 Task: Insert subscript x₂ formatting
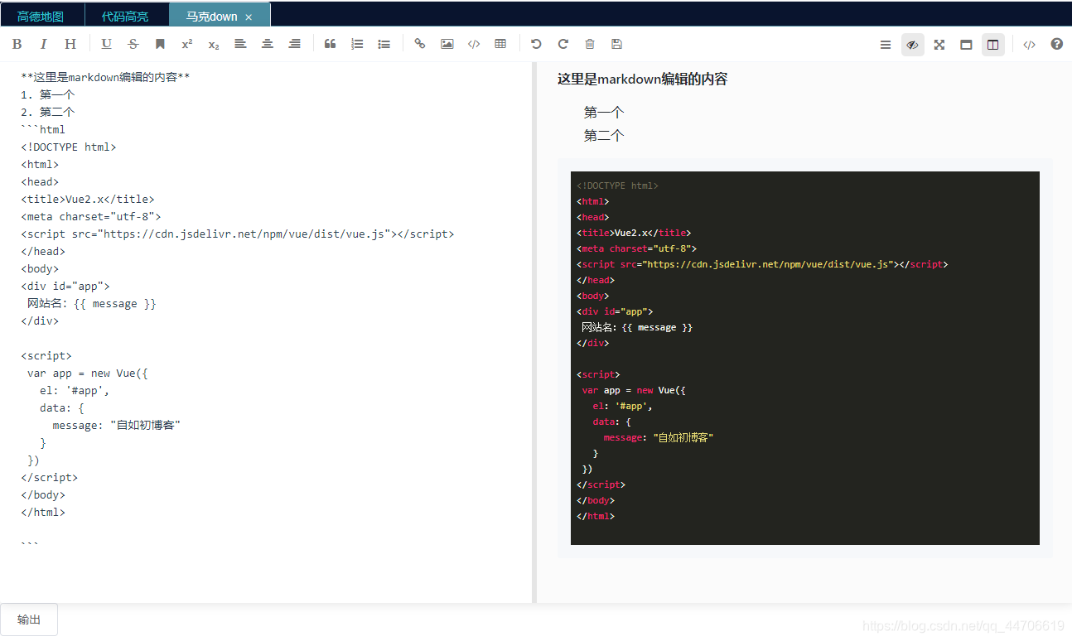(214, 44)
